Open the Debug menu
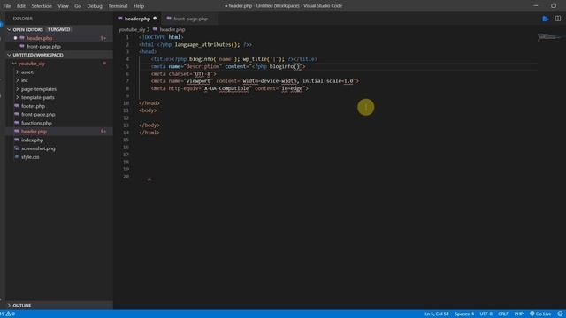Viewport: 566px width, 318px height. pos(95,6)
